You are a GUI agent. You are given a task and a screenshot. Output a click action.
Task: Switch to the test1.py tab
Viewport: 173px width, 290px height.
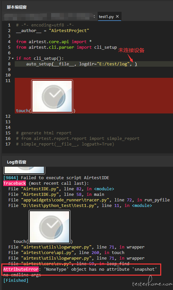point(106,17)
